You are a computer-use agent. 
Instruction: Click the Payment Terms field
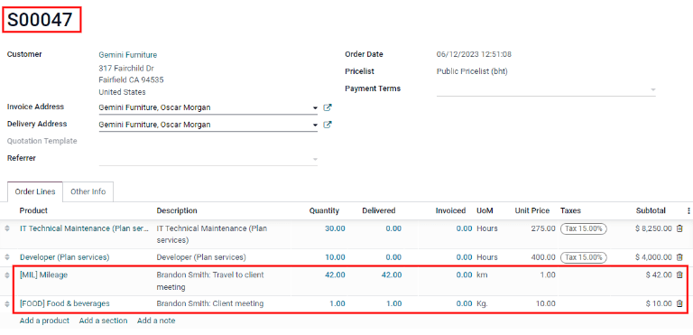pos(546,89)
